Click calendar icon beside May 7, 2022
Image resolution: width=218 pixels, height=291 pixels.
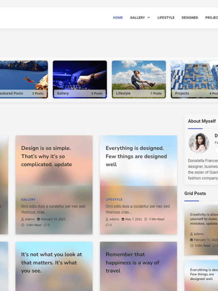coord(123,219)
